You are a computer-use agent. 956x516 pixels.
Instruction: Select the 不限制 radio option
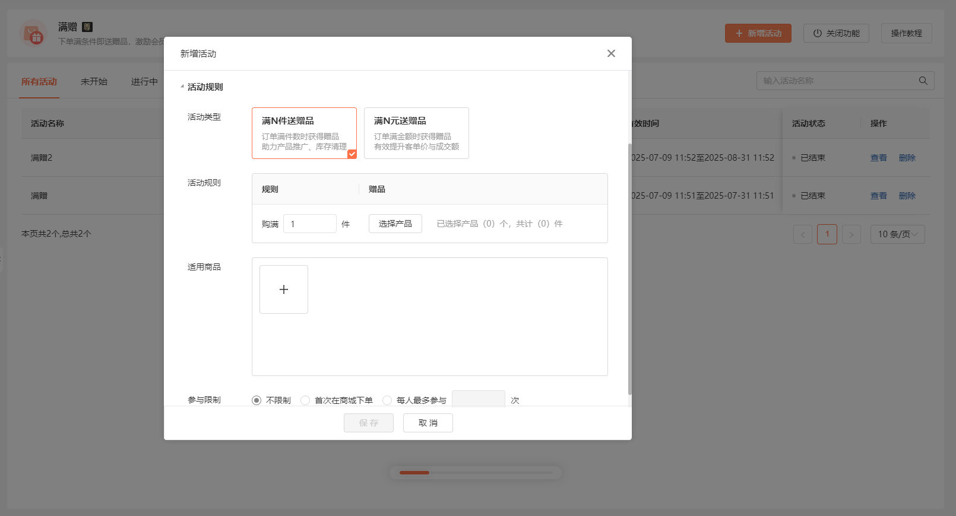[x=257, y=400]
